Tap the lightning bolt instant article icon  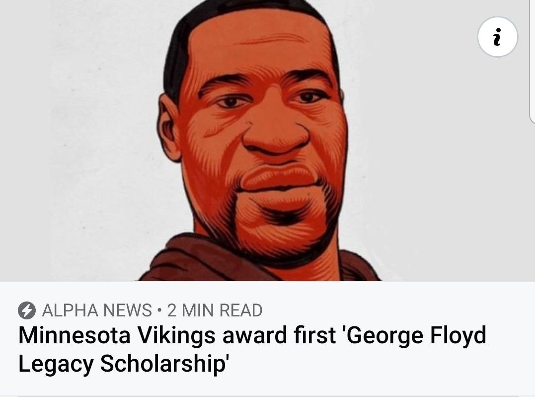[x=27, y=310]
